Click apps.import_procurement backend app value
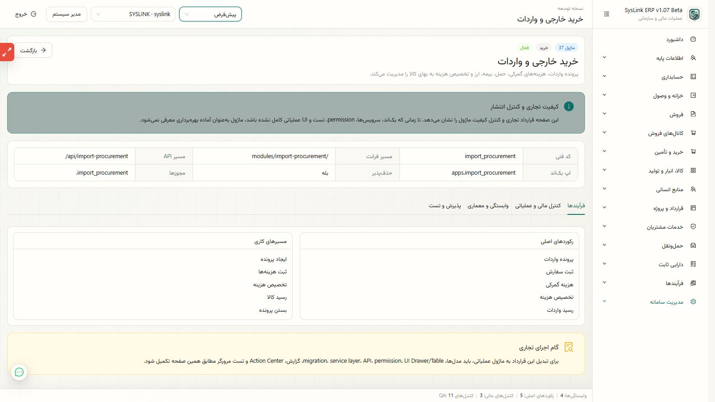The image size is (715, 402). (x=484, y=173)
